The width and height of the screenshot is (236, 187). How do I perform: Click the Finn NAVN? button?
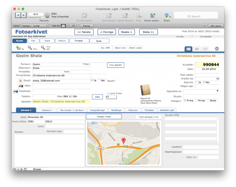[116, 65]
